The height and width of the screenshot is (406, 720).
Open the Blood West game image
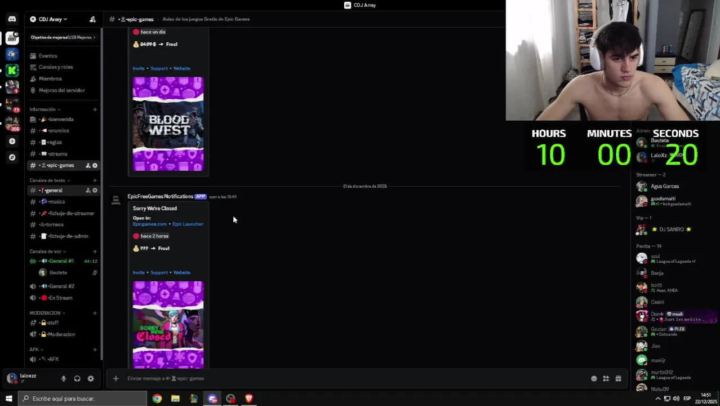point(168,124)
